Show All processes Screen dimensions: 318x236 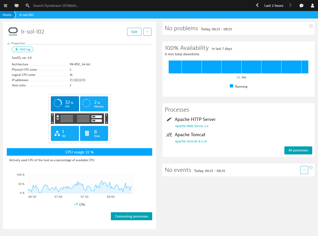298,150
